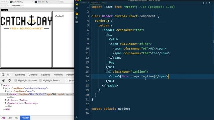214x120 pixels.
Task: Click the Header breadcrumb at DevTools bottom
Action: [25, 118]
